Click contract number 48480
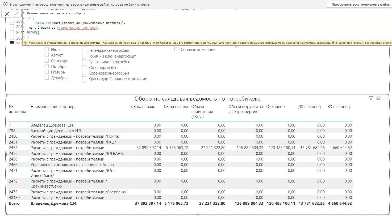 coord(14,198)
